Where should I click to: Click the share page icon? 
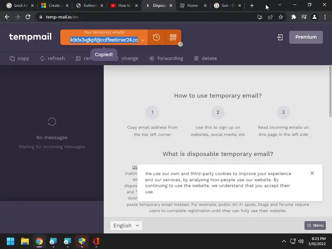pyautogui.click(x=270, y=17)
